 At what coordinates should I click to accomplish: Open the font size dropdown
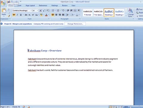coord(38,10)
